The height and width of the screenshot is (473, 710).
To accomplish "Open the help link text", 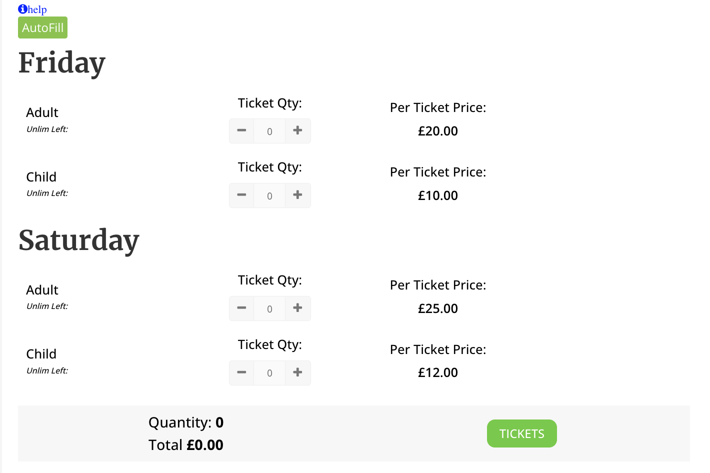I will 37,9.
